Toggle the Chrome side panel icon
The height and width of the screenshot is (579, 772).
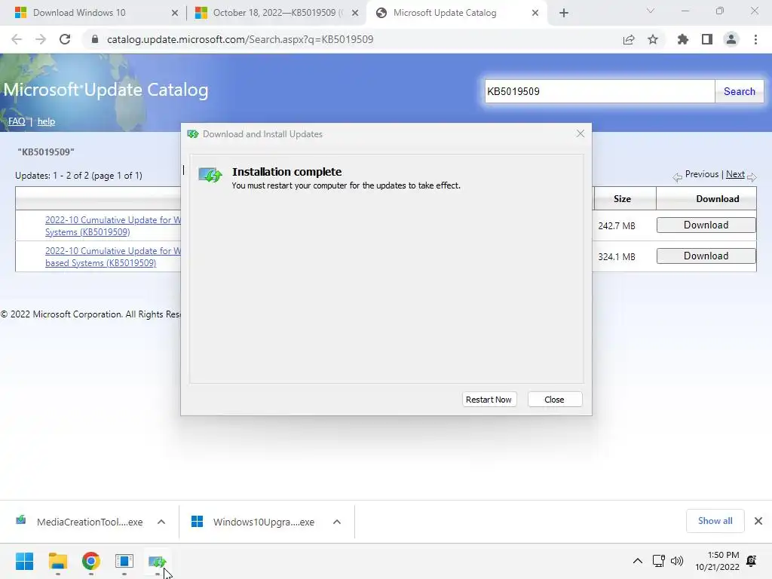point(707,39)
